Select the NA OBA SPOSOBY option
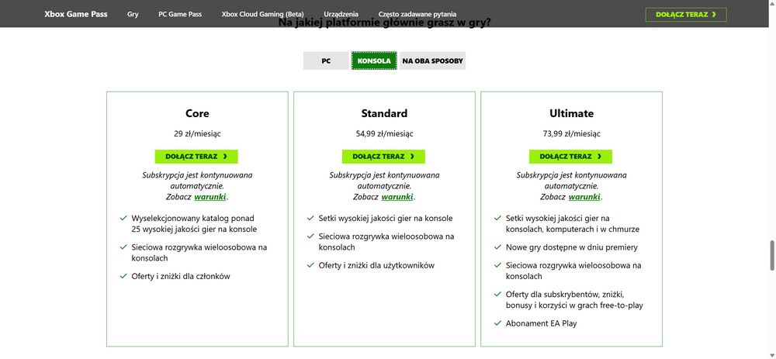Image resolution: width=776 pixels, height=359 pixels. (x=432, y=60)
